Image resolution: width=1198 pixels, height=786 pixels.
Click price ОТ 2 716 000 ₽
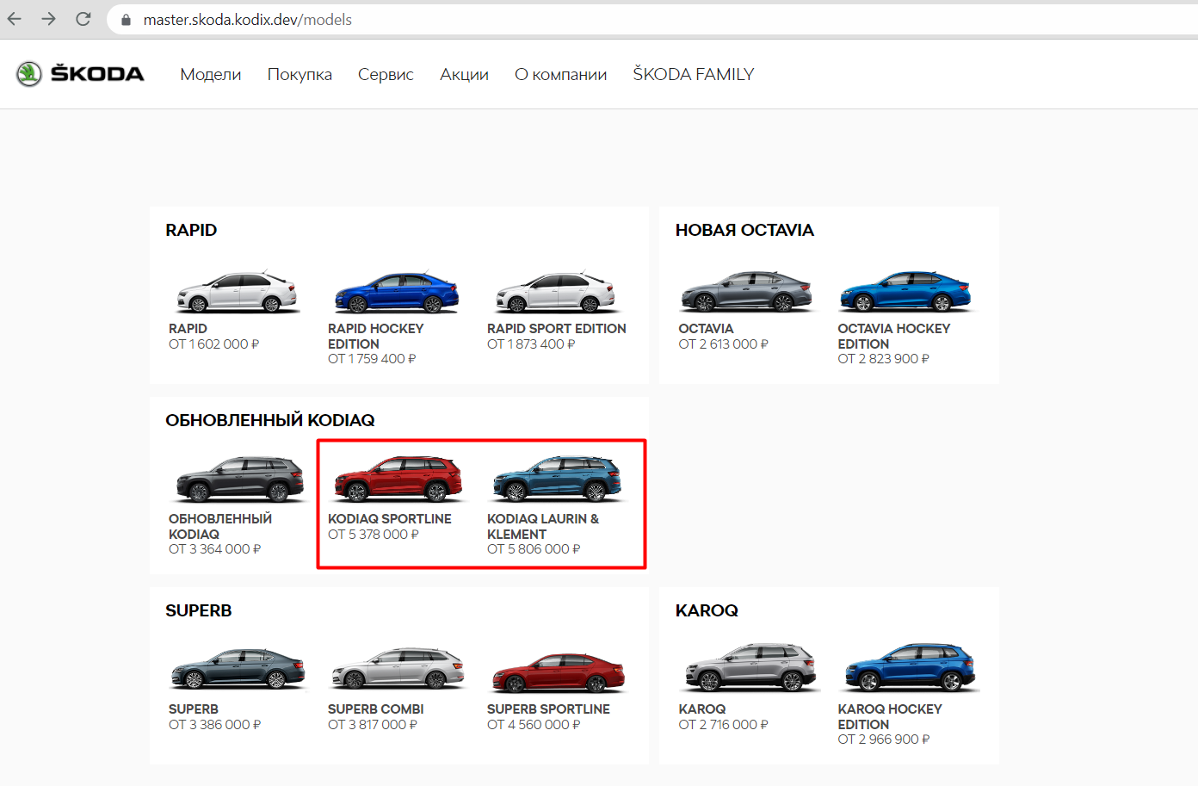coord(724,725)
